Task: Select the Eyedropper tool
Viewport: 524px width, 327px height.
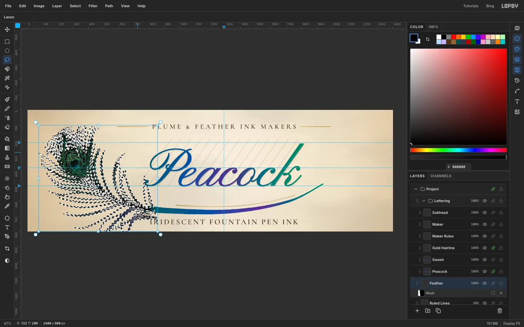Action: tap(7, 206)
